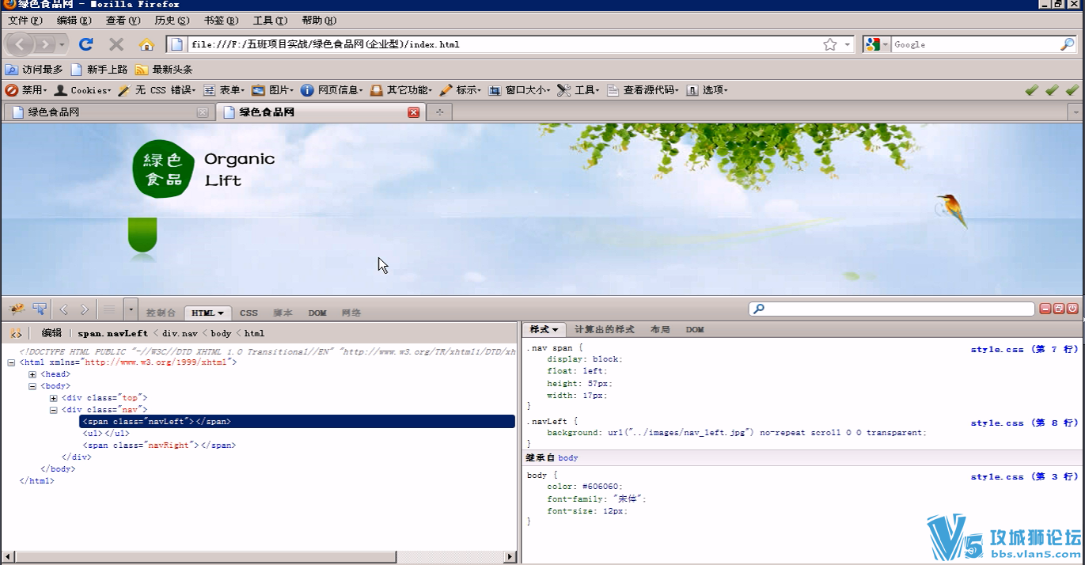Click Firebug's panel history forward arrow
1085x565 pixels.
(85, 309)
